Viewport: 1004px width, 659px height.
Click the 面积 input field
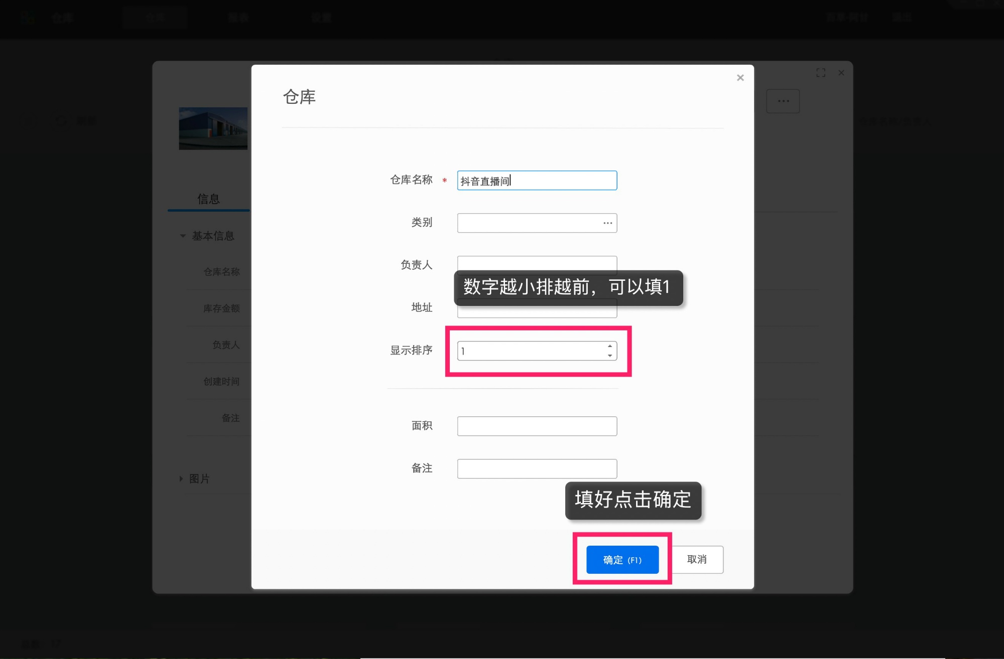pos(537,425)
